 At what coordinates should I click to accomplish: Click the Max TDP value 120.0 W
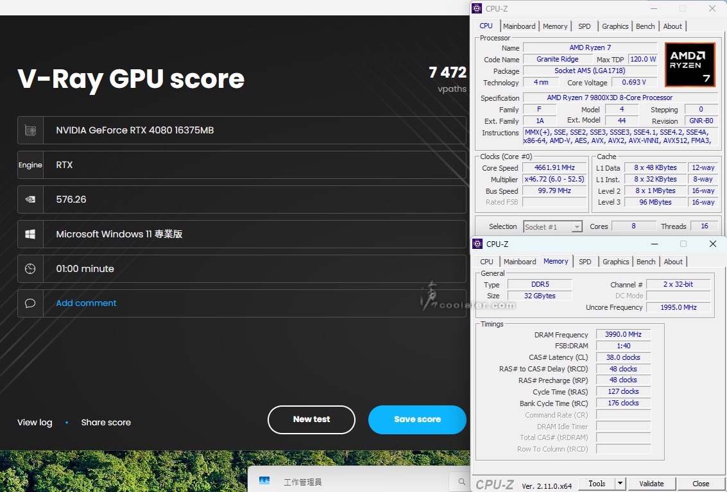pyautogui.click(x=643, y=60)
